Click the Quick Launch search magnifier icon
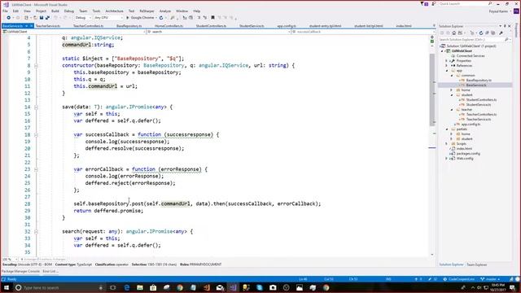The image size is (521, 293). pyautogui.click(x=490, y=3)
